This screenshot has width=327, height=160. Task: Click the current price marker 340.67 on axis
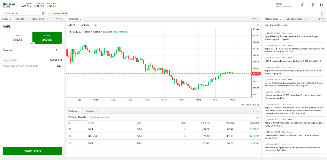coord(256,73)
